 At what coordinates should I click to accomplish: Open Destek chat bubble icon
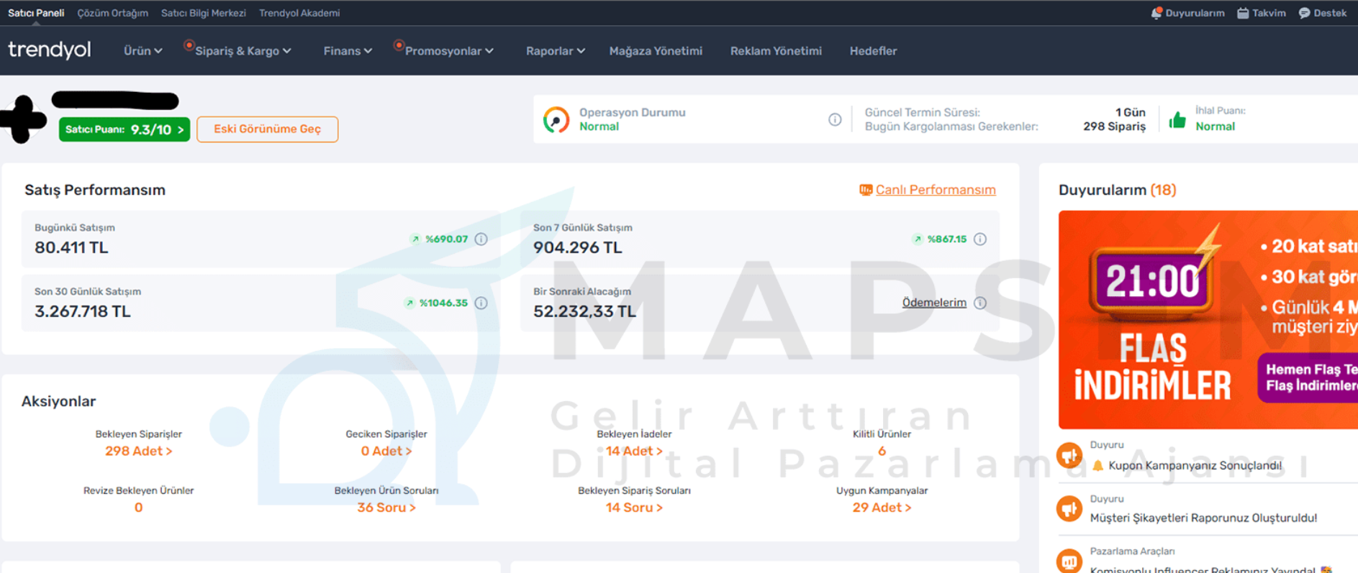coord(1304,13)
